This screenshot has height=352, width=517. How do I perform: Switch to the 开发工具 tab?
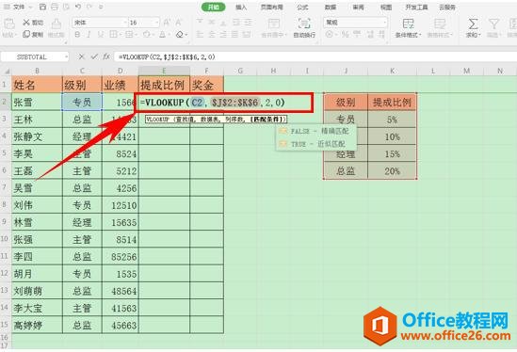(x=416, y=7)
